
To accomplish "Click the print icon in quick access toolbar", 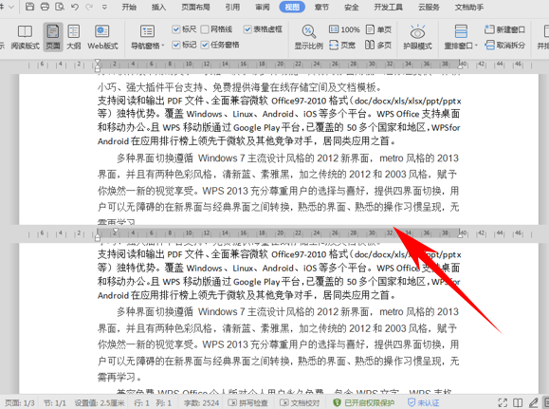I will tap(45, 7).
